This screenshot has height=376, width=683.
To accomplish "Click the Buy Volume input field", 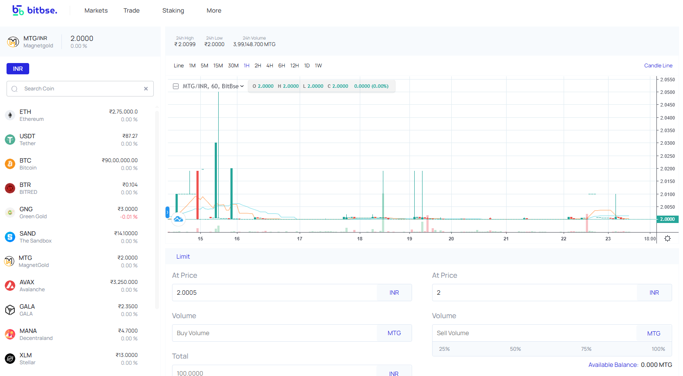I will (274, 333).
